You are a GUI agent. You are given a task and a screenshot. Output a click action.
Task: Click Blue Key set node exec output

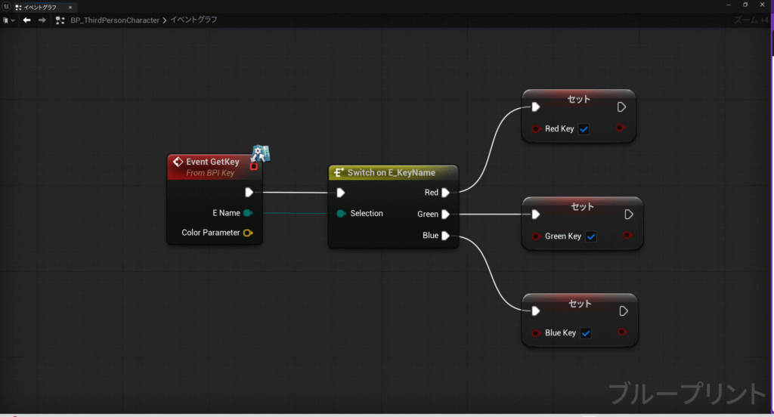624,311
